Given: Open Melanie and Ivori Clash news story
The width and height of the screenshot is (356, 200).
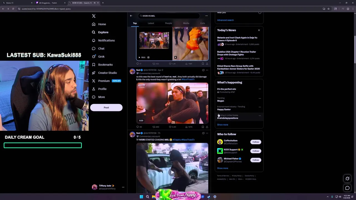Looking at the screenshot, I should [239, 41].
